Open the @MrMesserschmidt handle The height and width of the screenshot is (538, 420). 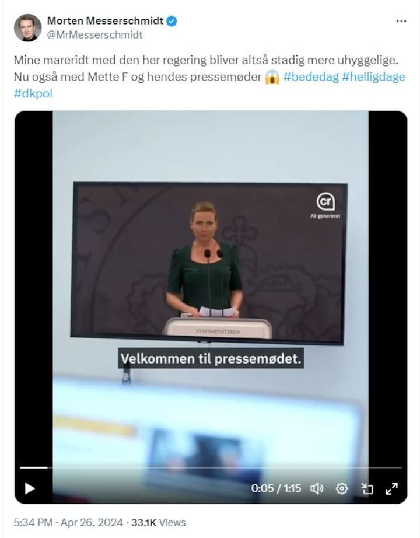tap(94, 35)
